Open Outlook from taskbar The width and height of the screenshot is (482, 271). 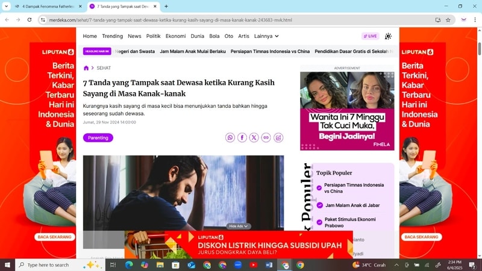click(x=191, y=265)
